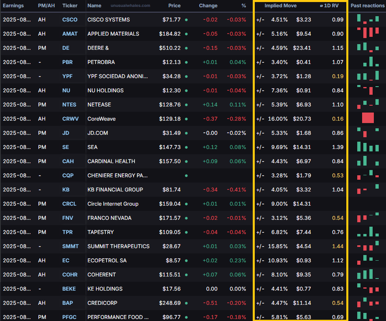Screen dimensions: 386x321
Task: Click the 0.23% change for ECOPETROL
Action: [238, 261]
